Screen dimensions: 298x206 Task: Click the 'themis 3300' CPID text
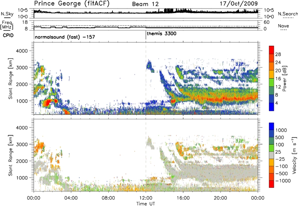coord(162,33)
